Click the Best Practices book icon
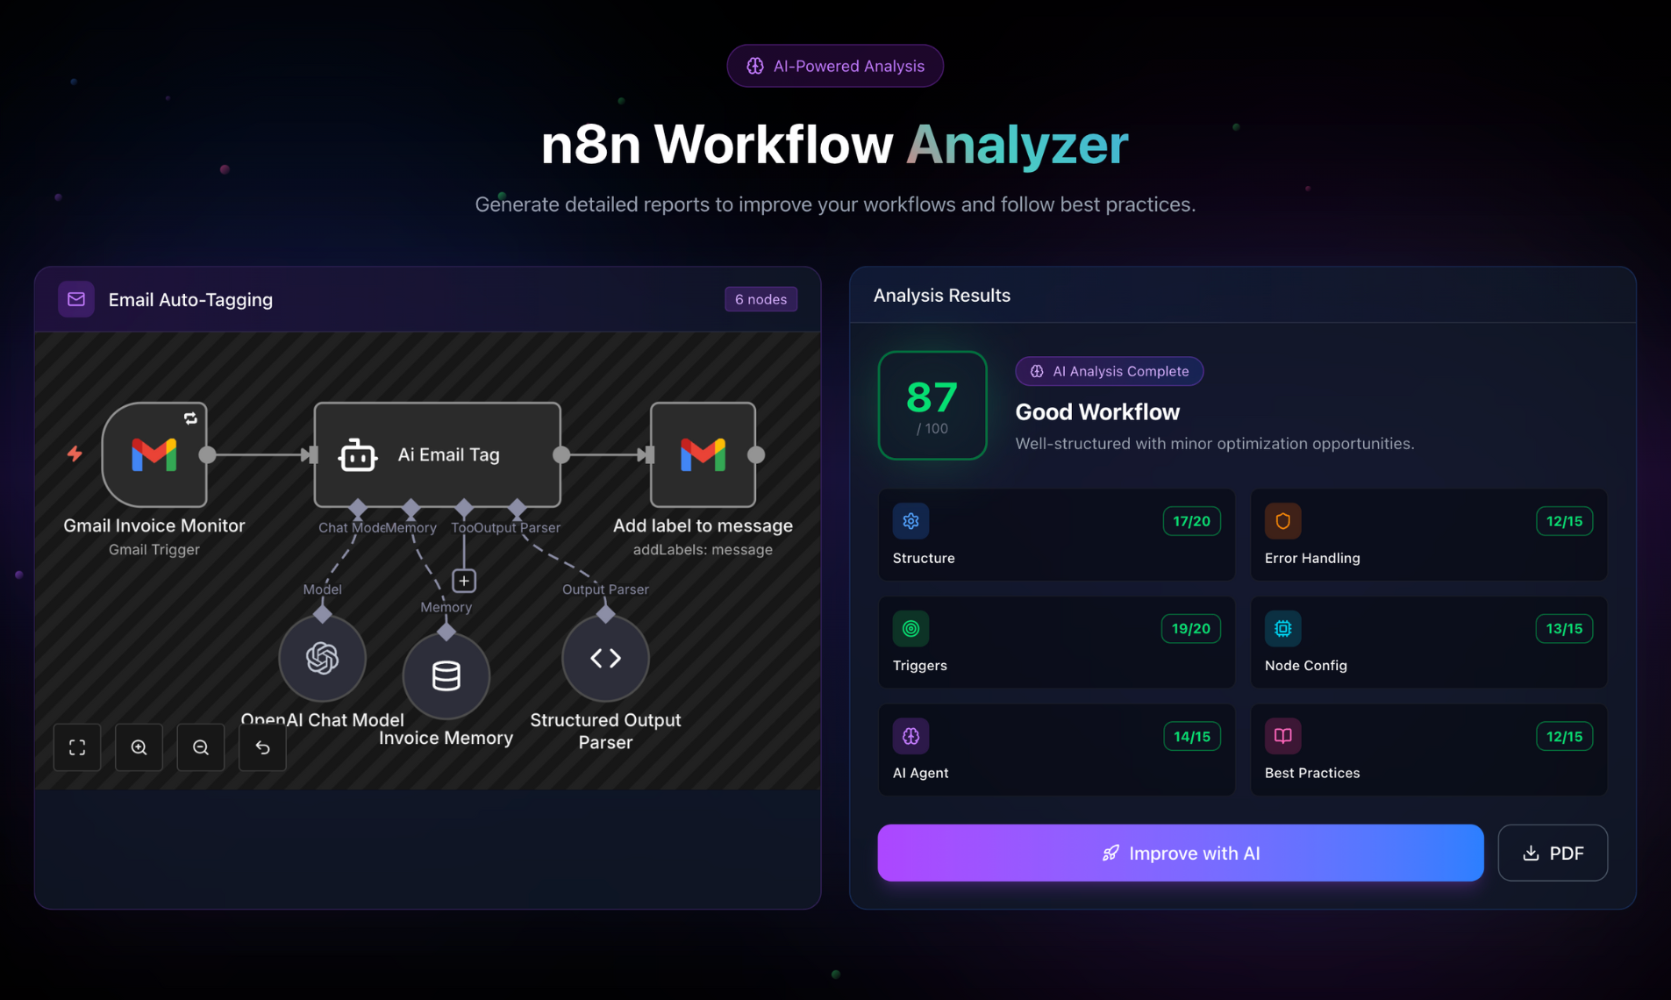The height and width of the screenshot is (1000, 1671). (x=1282, y=736)
